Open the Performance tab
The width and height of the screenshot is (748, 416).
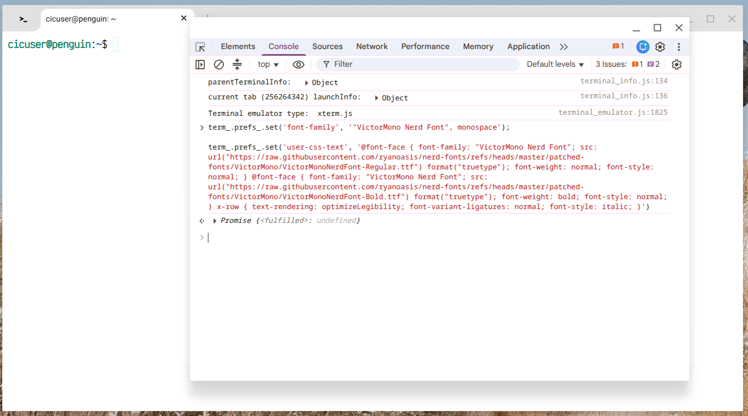[x=425, y=47]
